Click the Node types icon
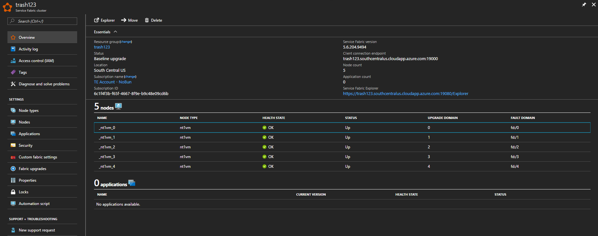598x236 pixels. pos(13,110)
